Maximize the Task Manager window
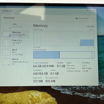Image resolution: width=104 pixels, height=104 pixels. point(87,10)
